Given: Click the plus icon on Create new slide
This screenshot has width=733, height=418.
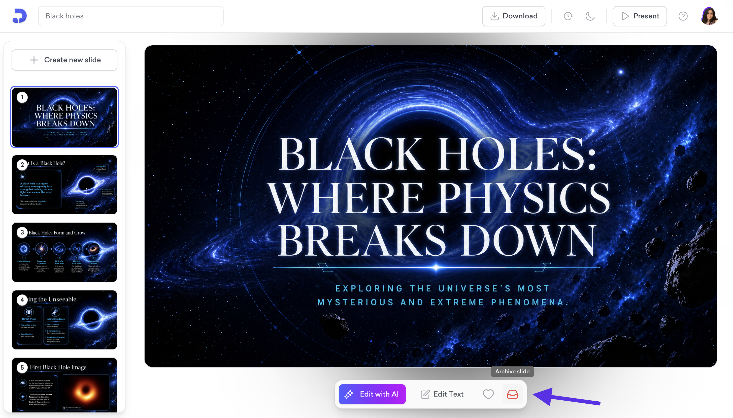Looking at the screenshot, I should (x=34, y=60).
